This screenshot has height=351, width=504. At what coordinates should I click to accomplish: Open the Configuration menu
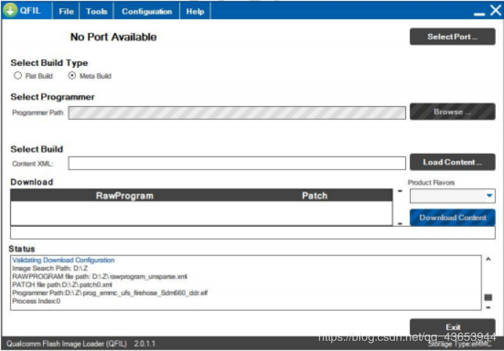(x=146, y=11)
